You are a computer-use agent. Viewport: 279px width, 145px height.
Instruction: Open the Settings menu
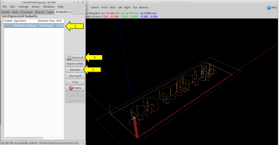[23, 7]
